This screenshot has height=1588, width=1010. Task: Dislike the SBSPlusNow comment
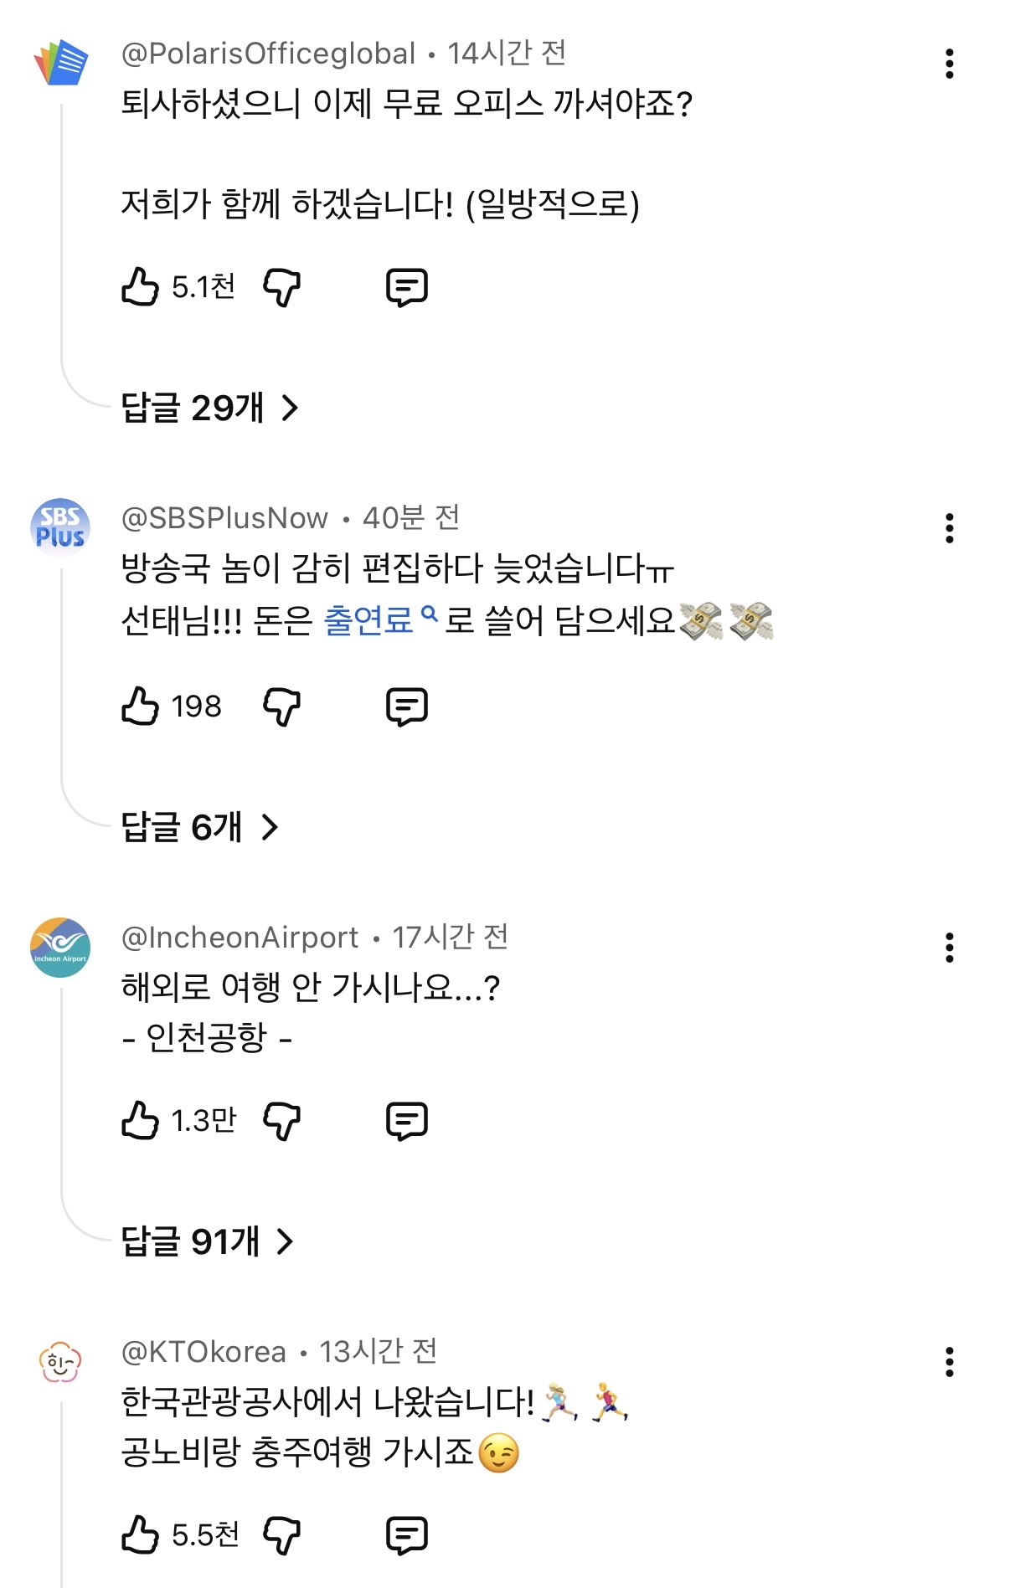282,707
